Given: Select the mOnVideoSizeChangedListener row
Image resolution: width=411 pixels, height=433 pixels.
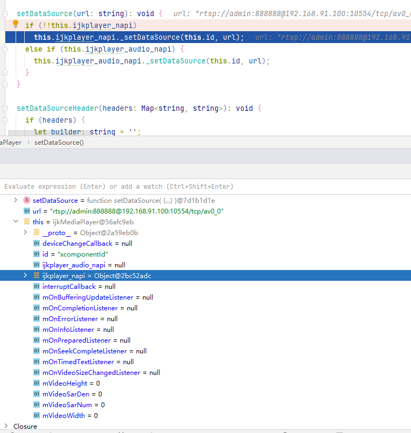Looking at the screenshot, I should (205, 373).
